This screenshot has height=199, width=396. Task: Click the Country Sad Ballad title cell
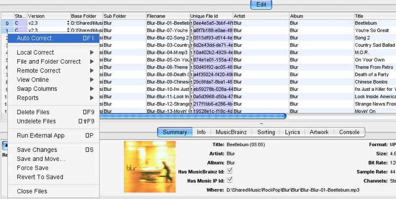coord(375,45)
